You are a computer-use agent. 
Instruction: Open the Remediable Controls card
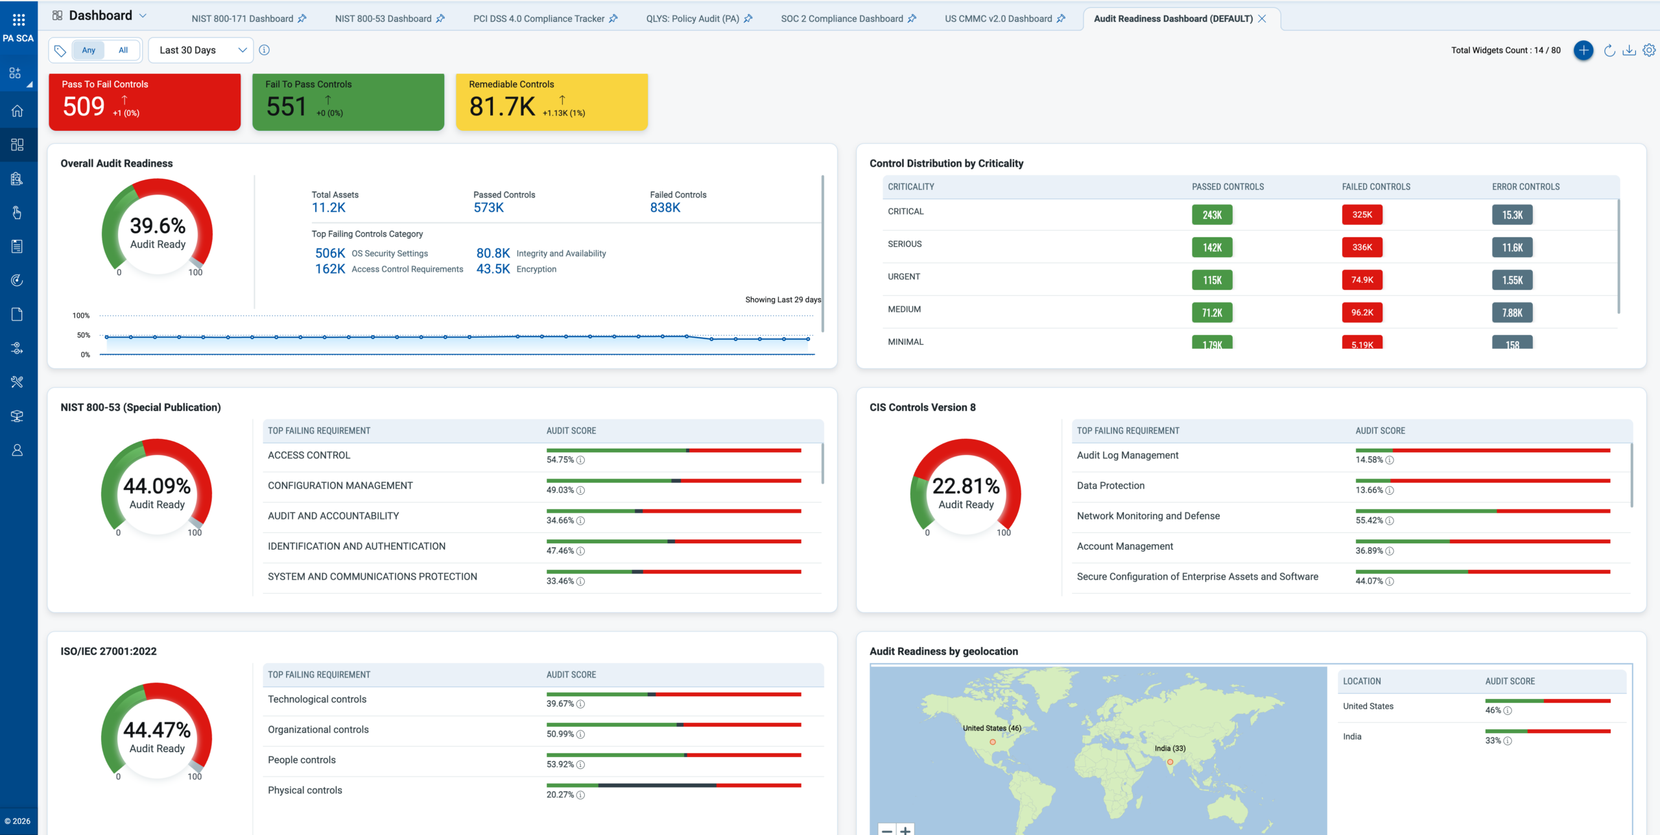(x=552, y=102)
